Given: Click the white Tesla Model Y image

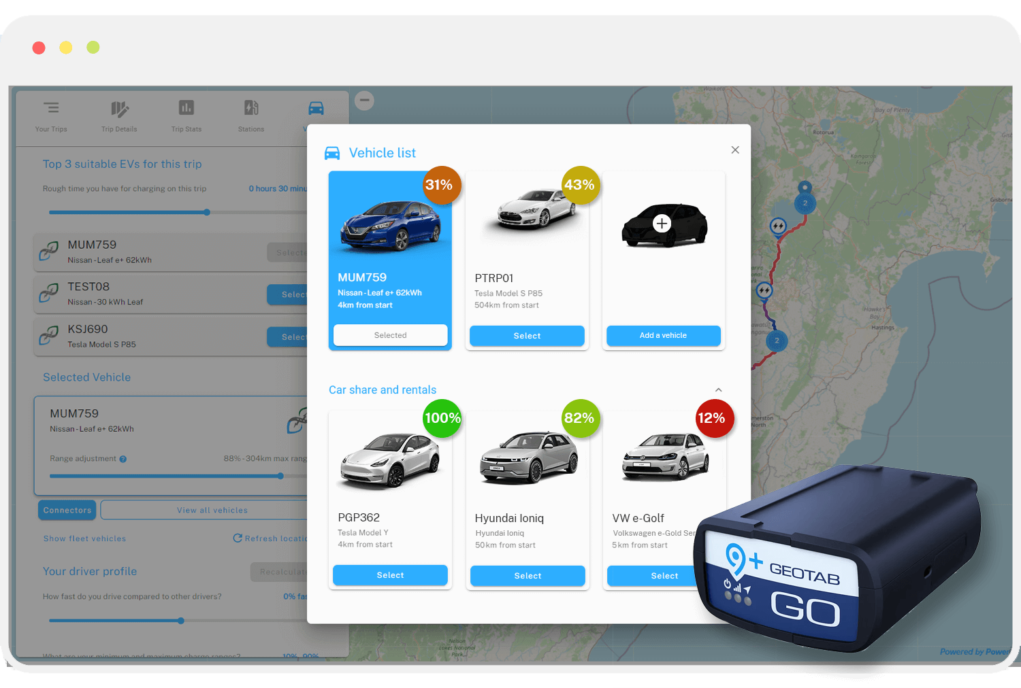Looking at the screenshot, I should [x=391, y=460].
